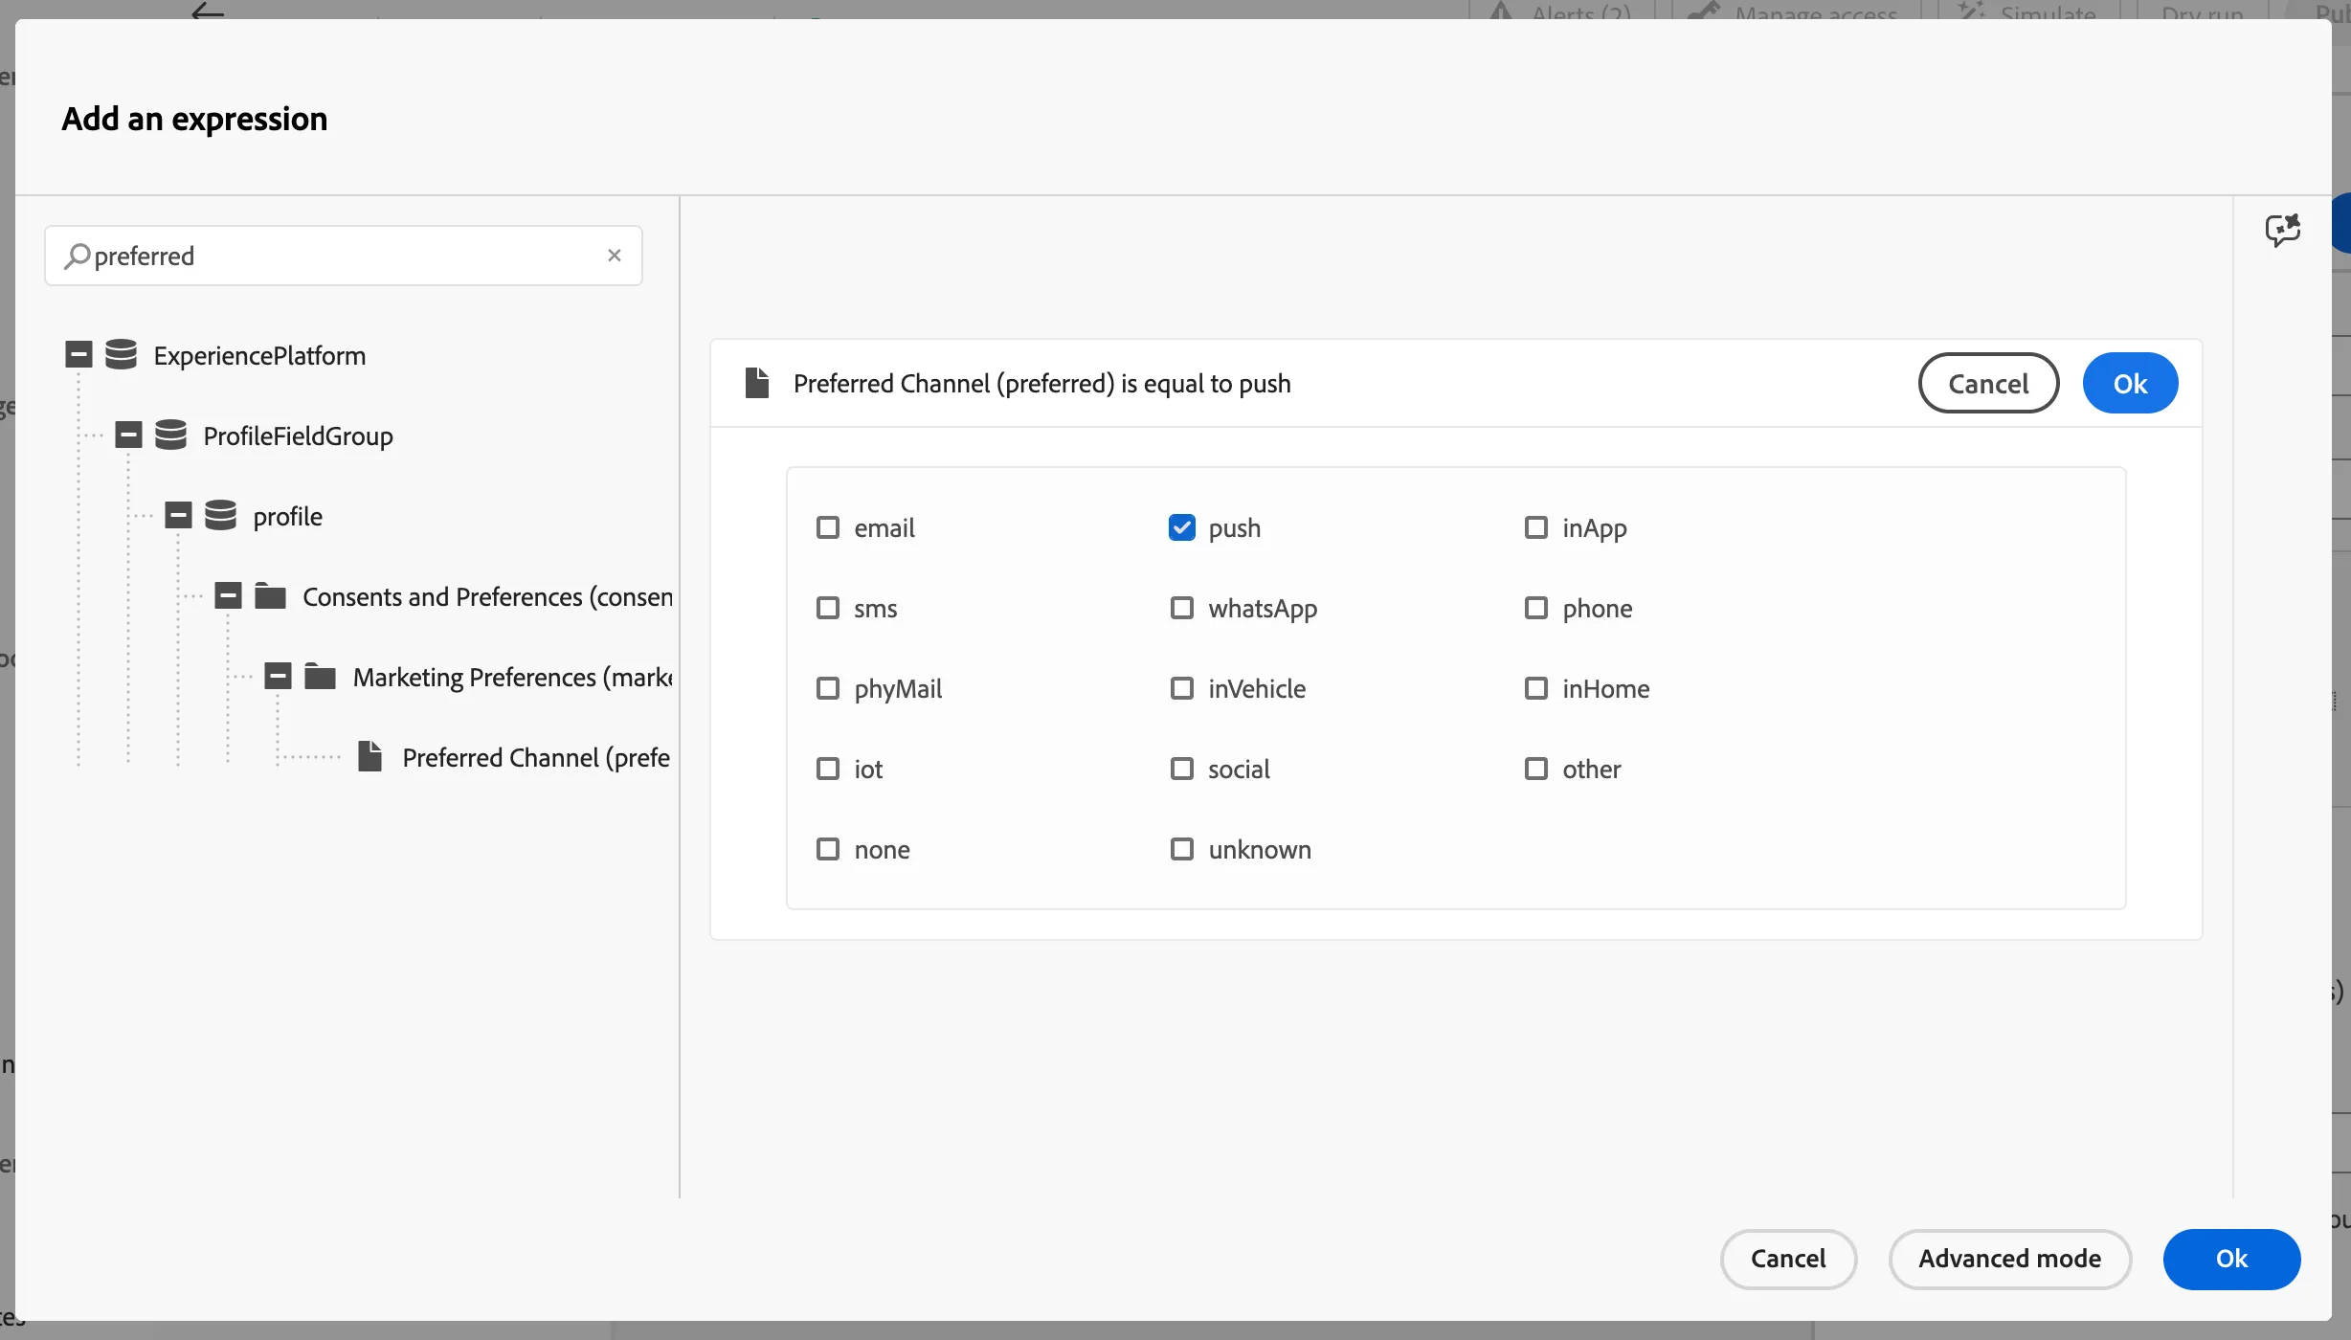This screenshot has width=2351, height=1340.
Task: Click the document icon beside expression title
Action: (757, 383)
